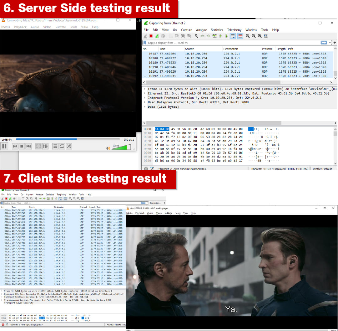This screenshot has width=338, height=331.
Task: Toggle colorization in client-side Wireshark toolbar
Action: coord(65,199)
